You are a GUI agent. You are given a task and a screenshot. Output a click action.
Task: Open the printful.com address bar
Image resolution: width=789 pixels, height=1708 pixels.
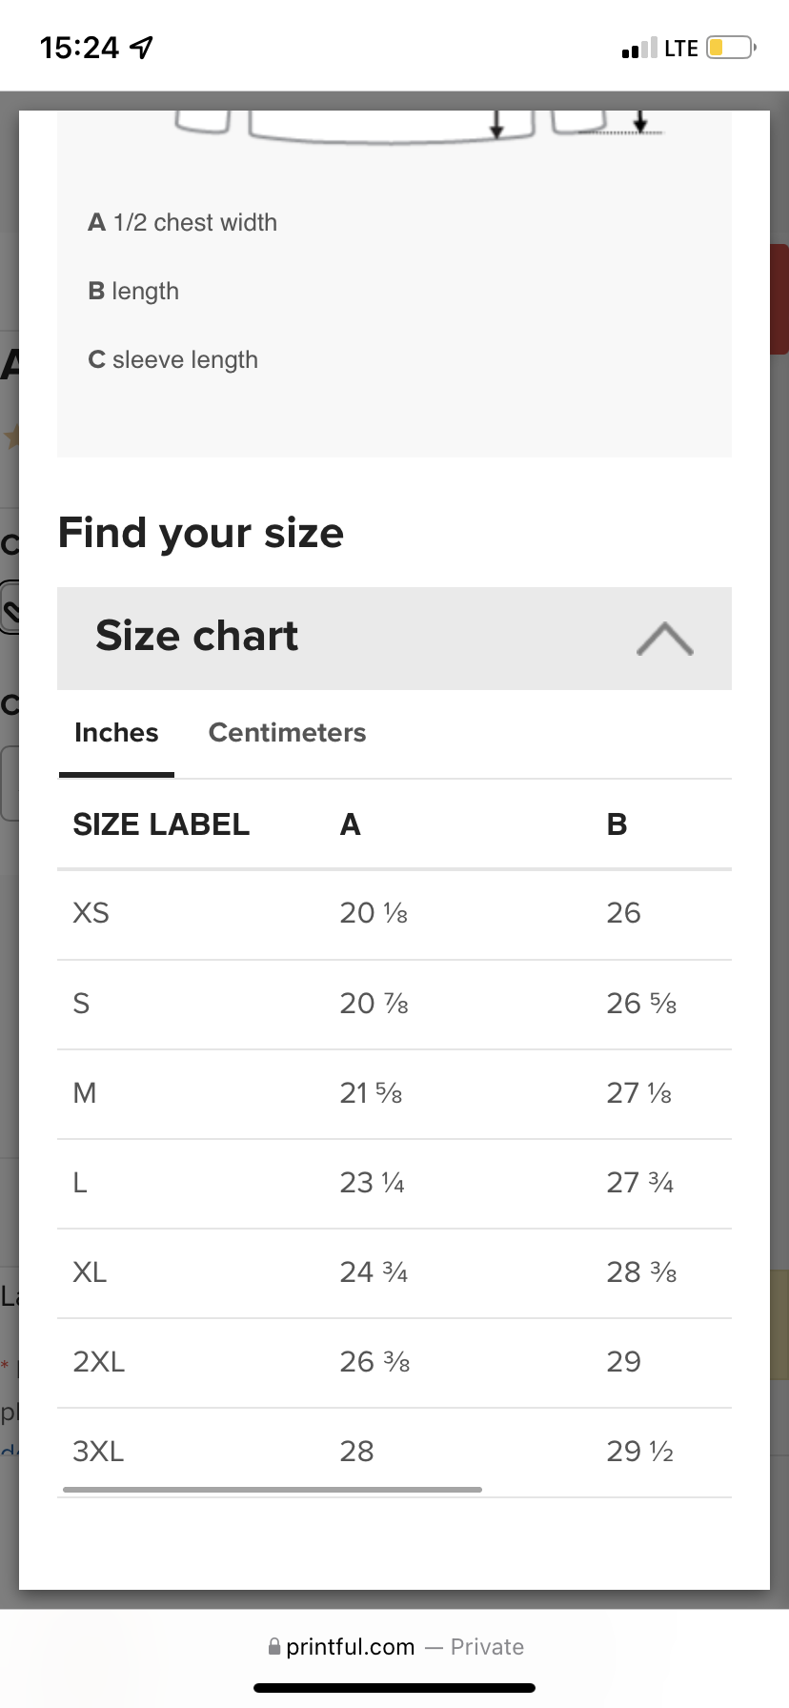(351, 1646)
